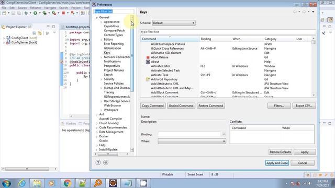Screen dimensions: 335x188
Task: Click the Add a Git Repository icon
Action: click(148, 79)
